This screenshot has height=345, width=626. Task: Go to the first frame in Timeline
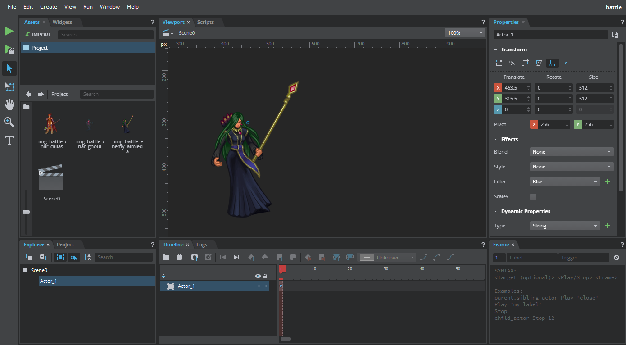222,257
